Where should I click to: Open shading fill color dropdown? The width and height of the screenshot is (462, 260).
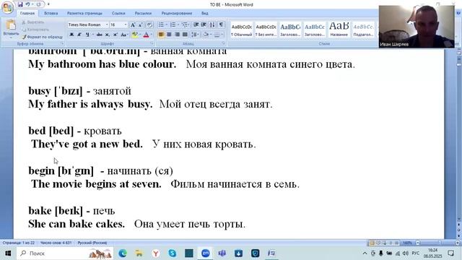click(211, 35)
